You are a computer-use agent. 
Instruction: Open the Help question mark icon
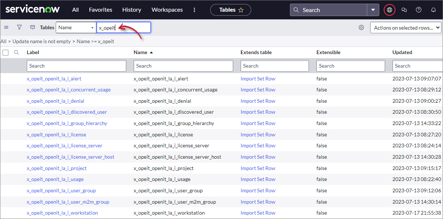[418, 10]
